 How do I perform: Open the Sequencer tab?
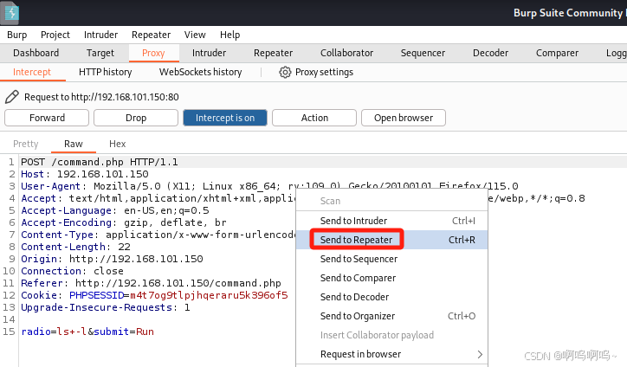(x=423, y=53)
